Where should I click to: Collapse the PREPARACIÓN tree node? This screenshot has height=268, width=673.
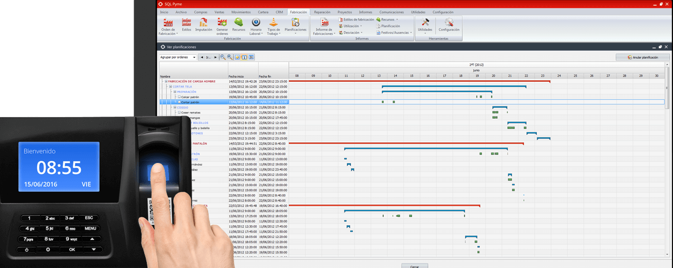(175, 92)
